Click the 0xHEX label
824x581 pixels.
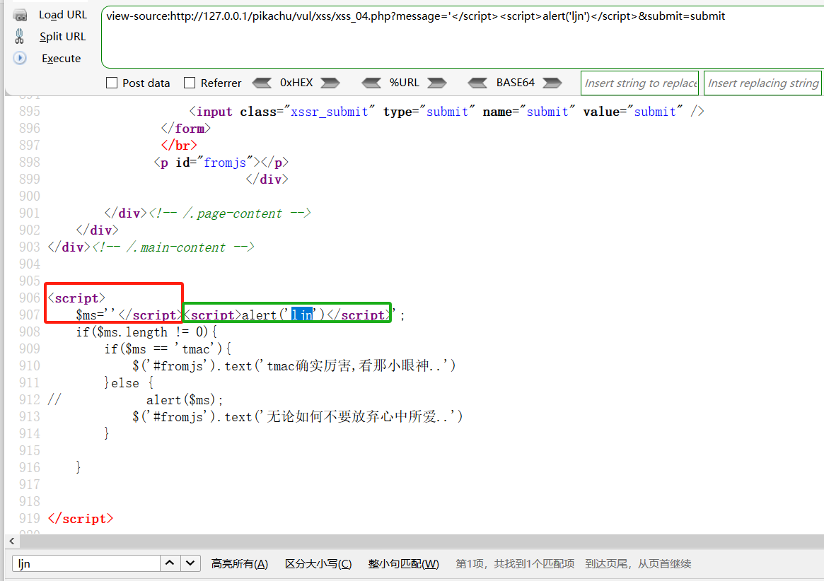click(x=296, y=83)
